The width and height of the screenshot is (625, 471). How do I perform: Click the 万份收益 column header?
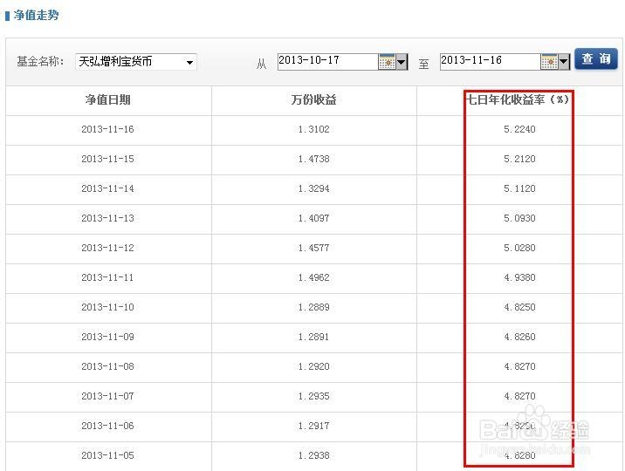[x=313, y=99]
